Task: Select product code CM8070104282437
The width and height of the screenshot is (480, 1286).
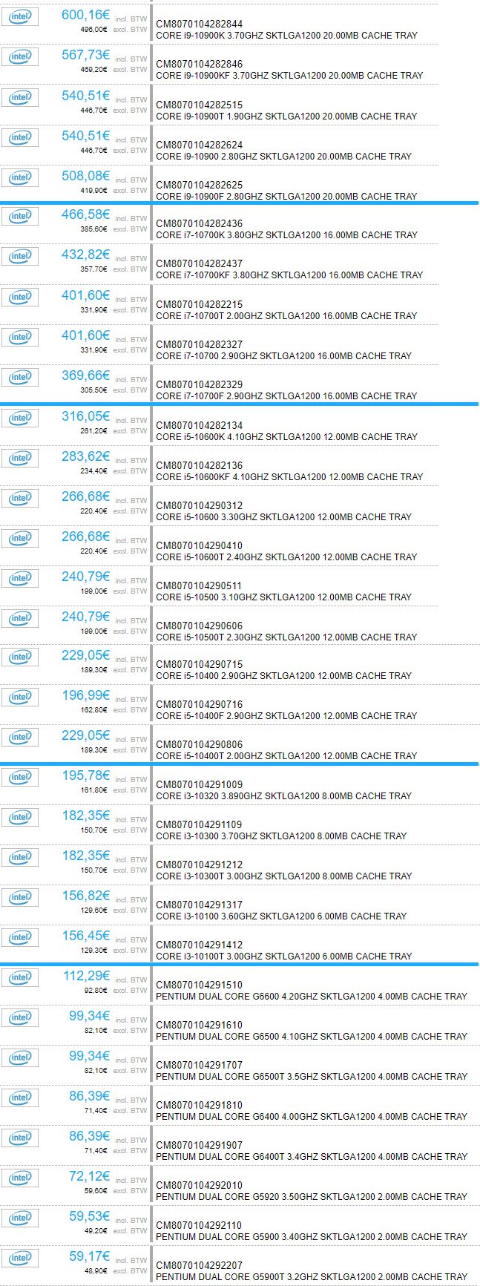Action: coord(199,264)
